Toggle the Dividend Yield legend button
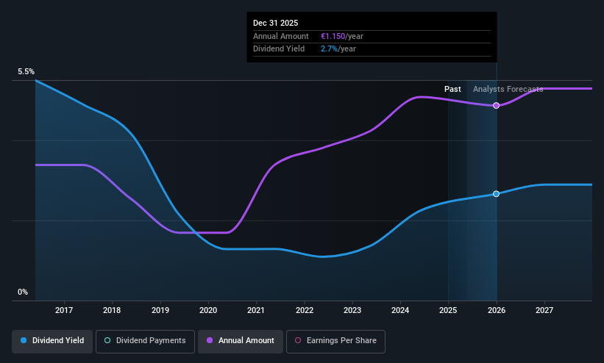Viewport: 604px width, 363px height. (x=52, y=341)
